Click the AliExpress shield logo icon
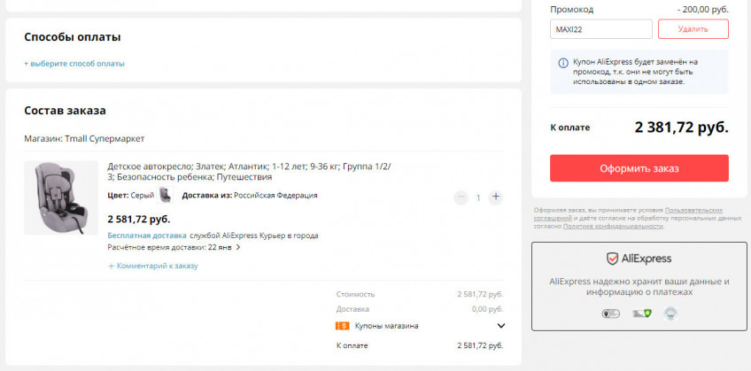The height and width of the screenshot is (371, 751). pos(612,259)
